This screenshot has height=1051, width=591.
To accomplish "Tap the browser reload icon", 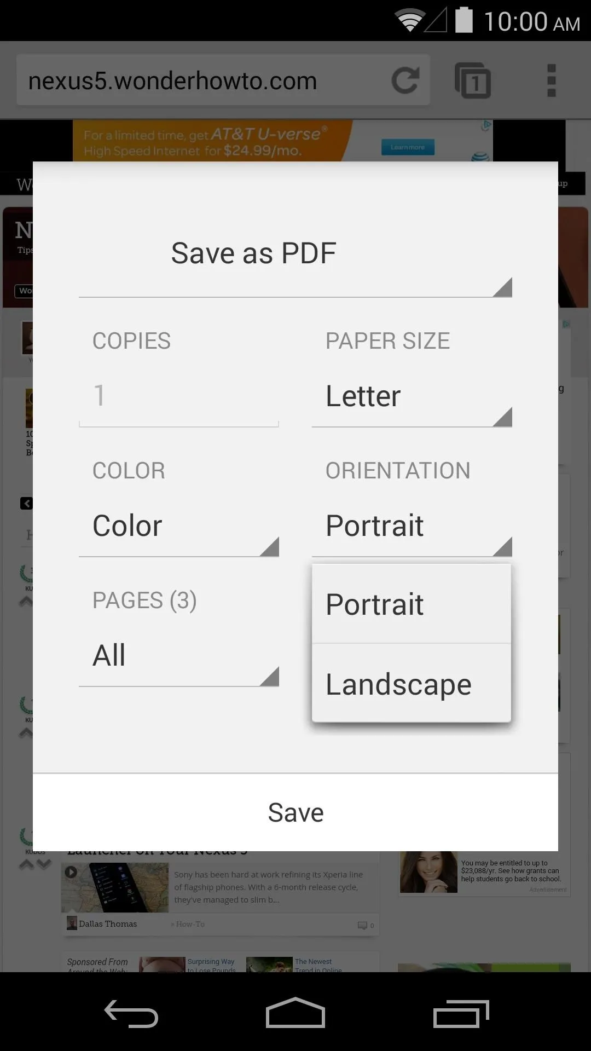I will (x=405, y=80).
